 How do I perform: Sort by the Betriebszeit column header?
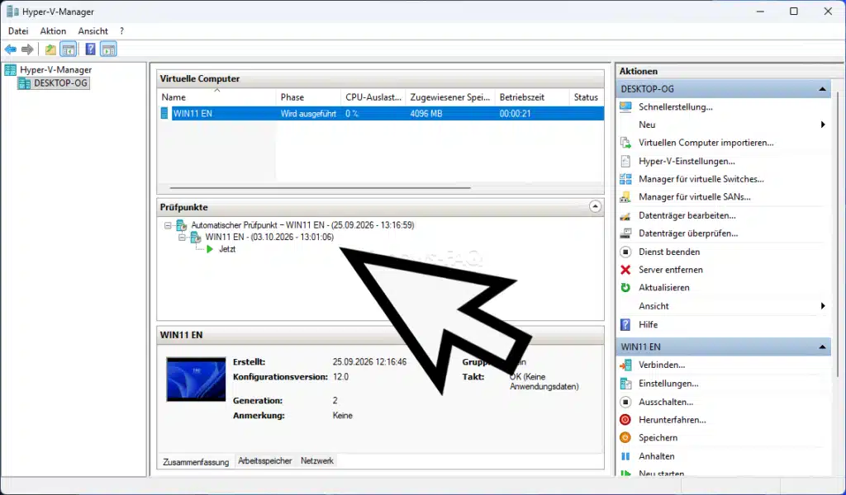[x=532, y=97]
